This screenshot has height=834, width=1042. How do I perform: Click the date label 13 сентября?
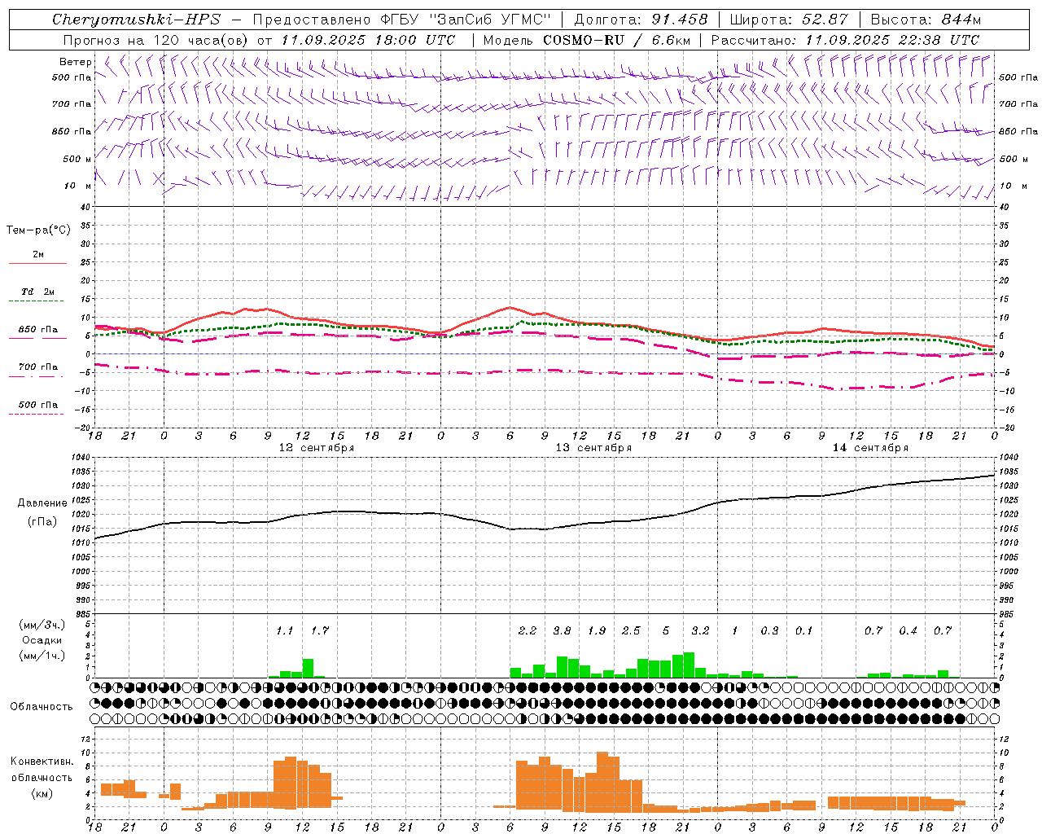point(593,448)
